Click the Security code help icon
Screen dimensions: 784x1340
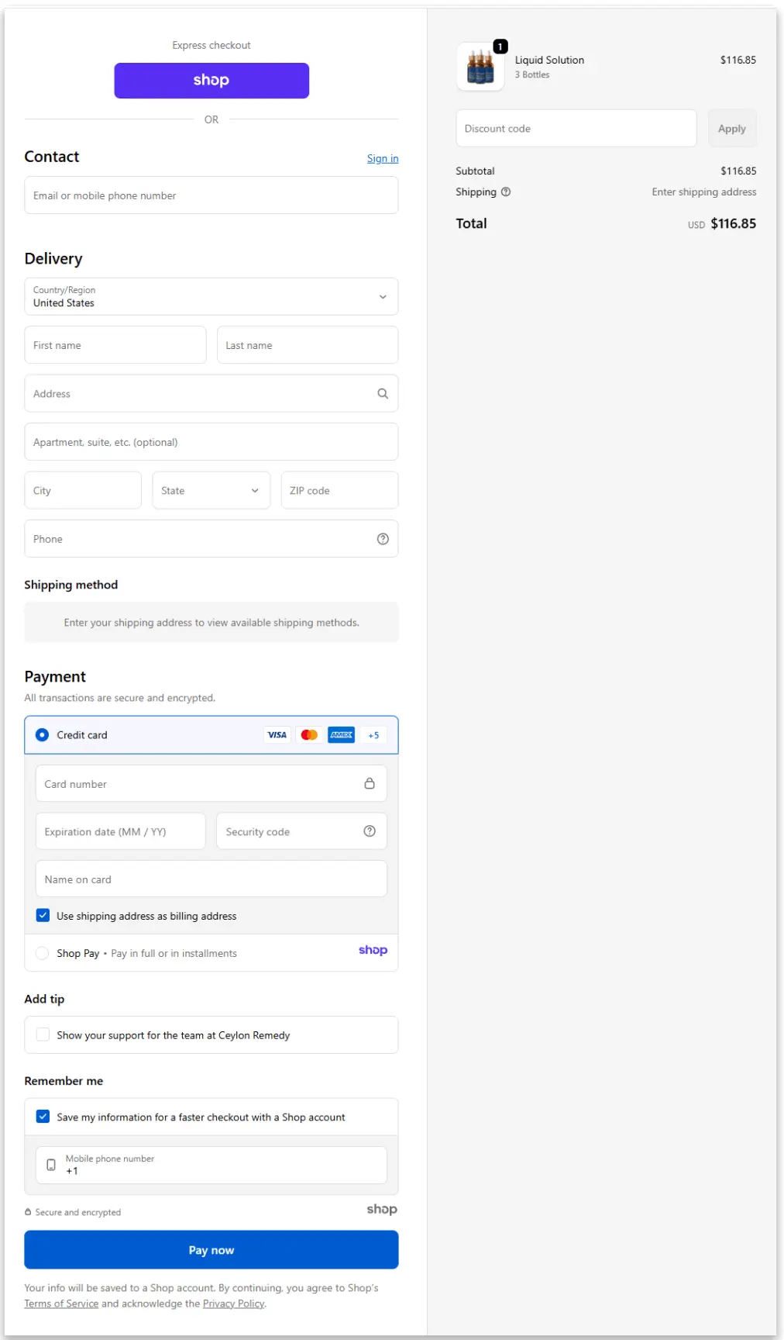click(x=370, y=831)
